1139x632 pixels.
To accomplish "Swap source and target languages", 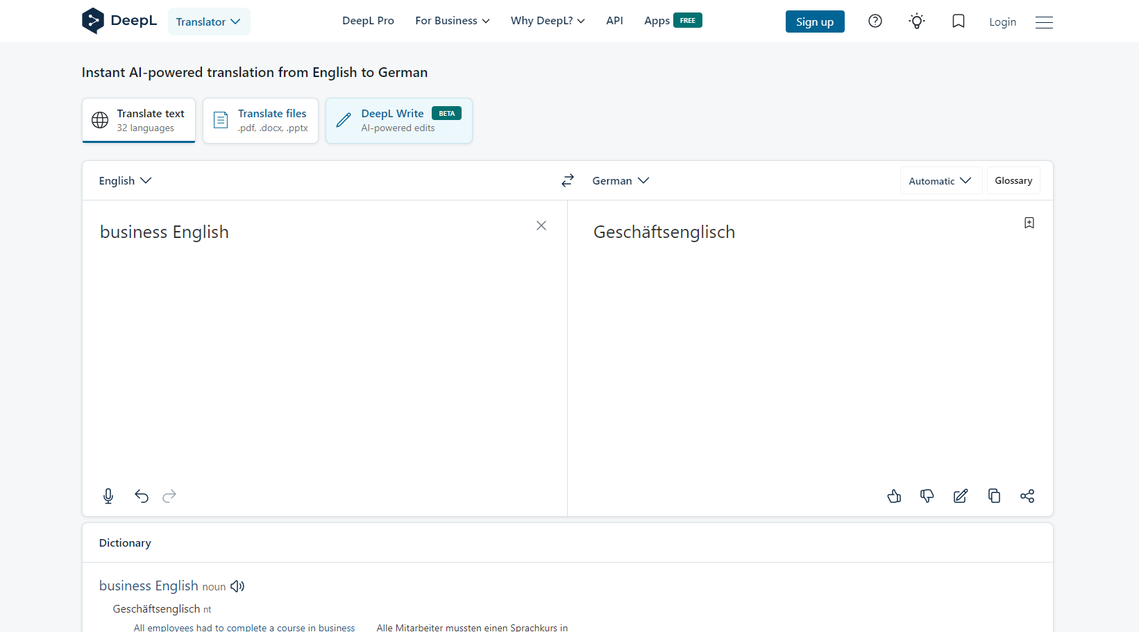I will (x=568, y=180).
